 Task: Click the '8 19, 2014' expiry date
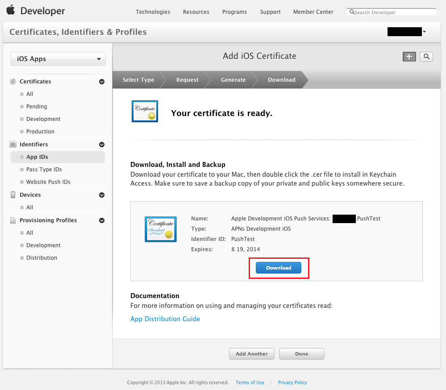pos(246,249)
